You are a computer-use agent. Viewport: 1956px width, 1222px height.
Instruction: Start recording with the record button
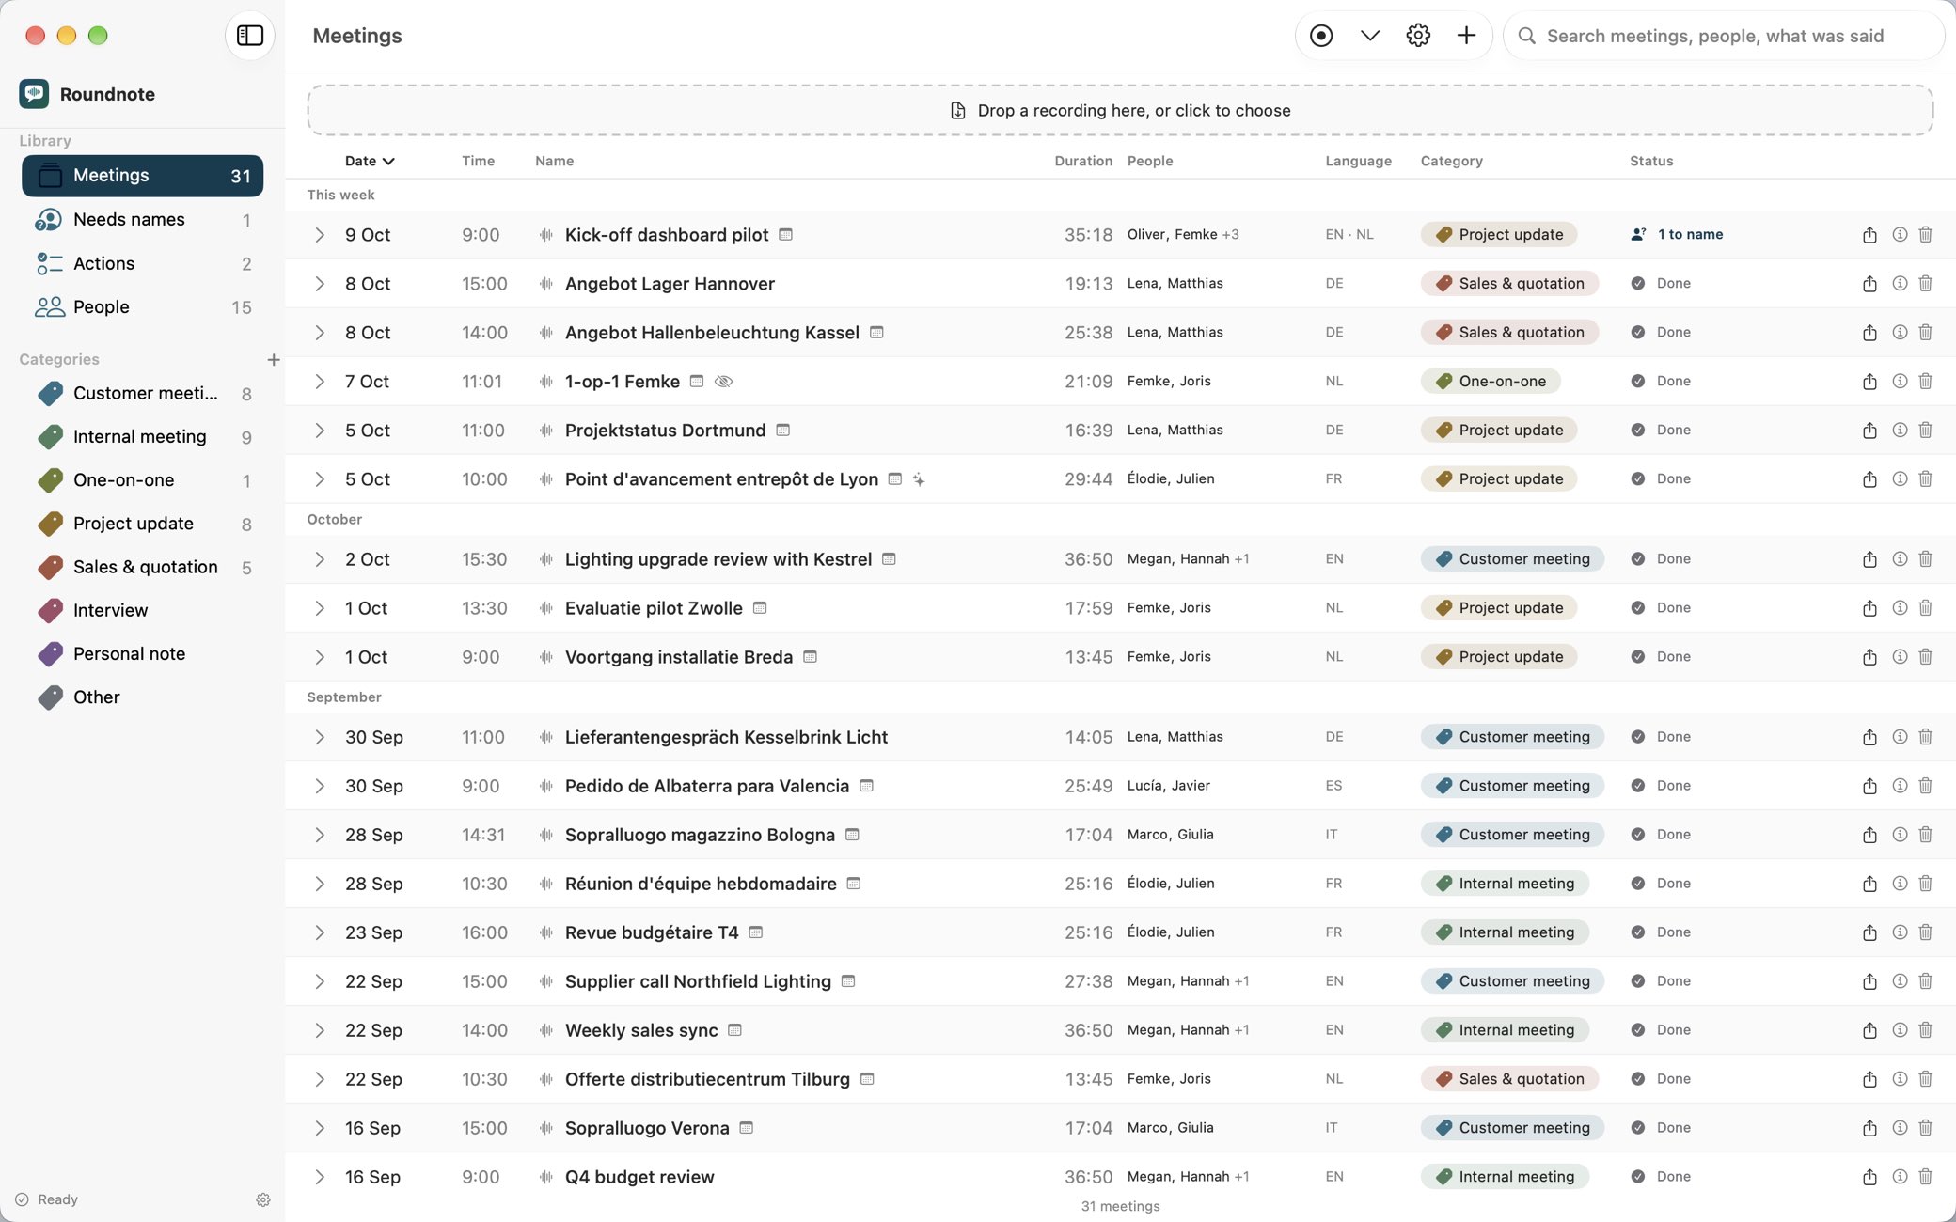[x=1321, y=36]
